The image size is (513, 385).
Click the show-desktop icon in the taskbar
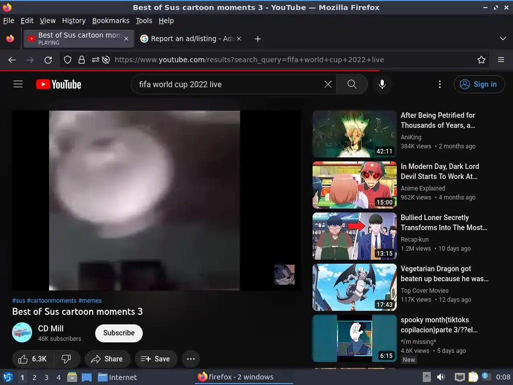(x=87, y=377)
